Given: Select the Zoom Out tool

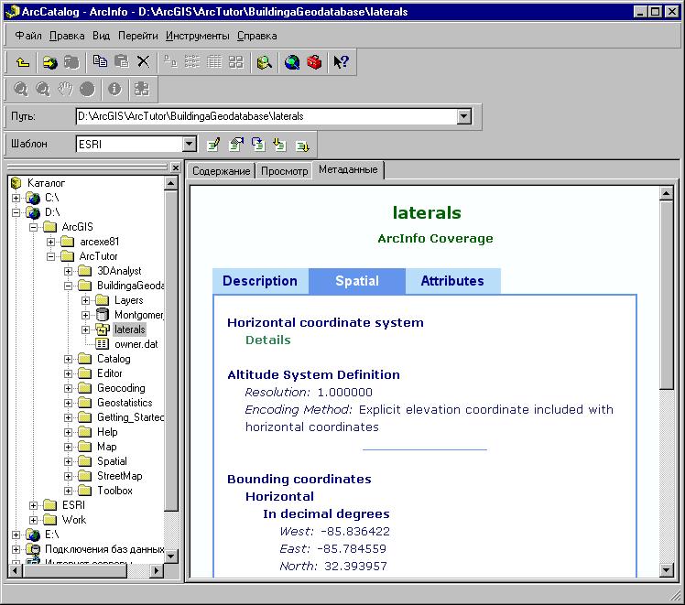Looking at the screenshot, I should pyautogui.click(x=42, y=89).
